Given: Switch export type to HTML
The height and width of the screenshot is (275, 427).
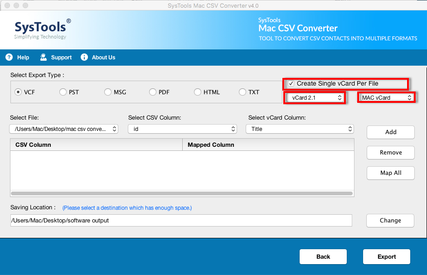Looking at the screenshot, I should coord(197,92).
